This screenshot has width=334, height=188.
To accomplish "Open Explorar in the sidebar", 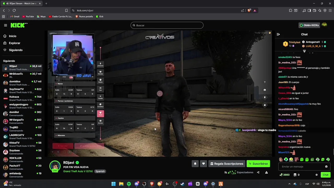I will pyautogui.click(x=15, y=43).
